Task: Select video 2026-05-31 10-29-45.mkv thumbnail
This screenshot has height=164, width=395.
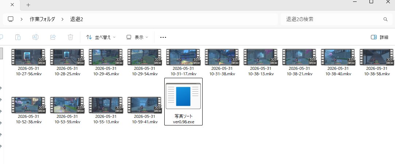Action: [106, 57]
